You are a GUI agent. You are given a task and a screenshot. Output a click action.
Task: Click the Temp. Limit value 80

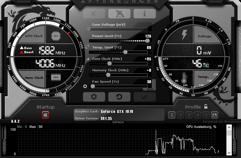pyautogui.click(x=149, y=47)
